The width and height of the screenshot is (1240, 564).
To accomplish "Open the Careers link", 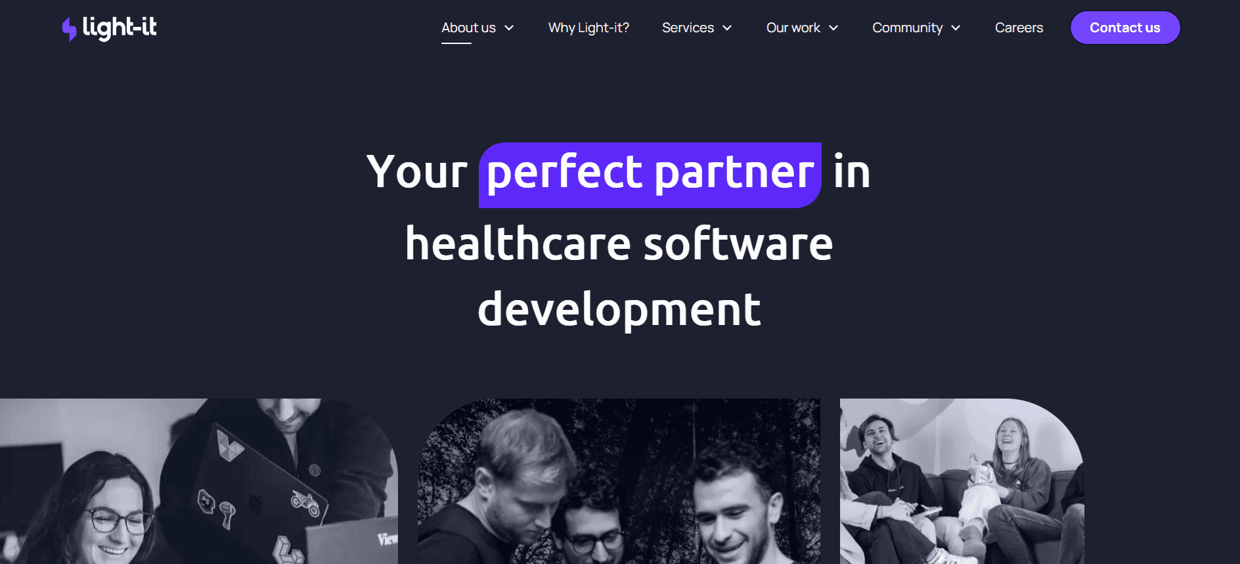I will coord(1019,28).
